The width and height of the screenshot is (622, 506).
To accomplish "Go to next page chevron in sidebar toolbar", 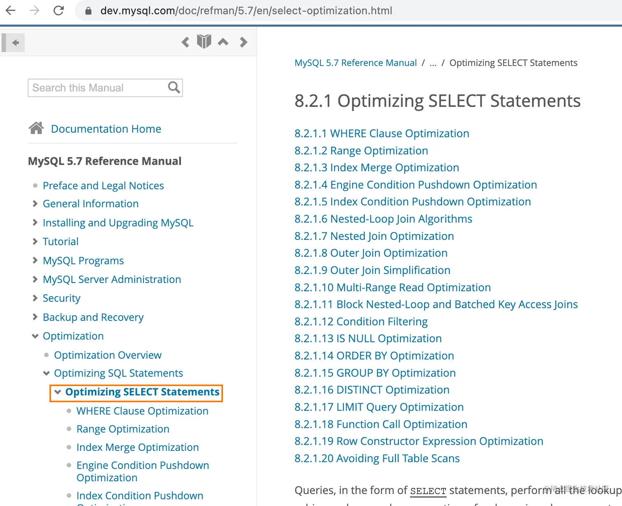I will click(244, 42).
